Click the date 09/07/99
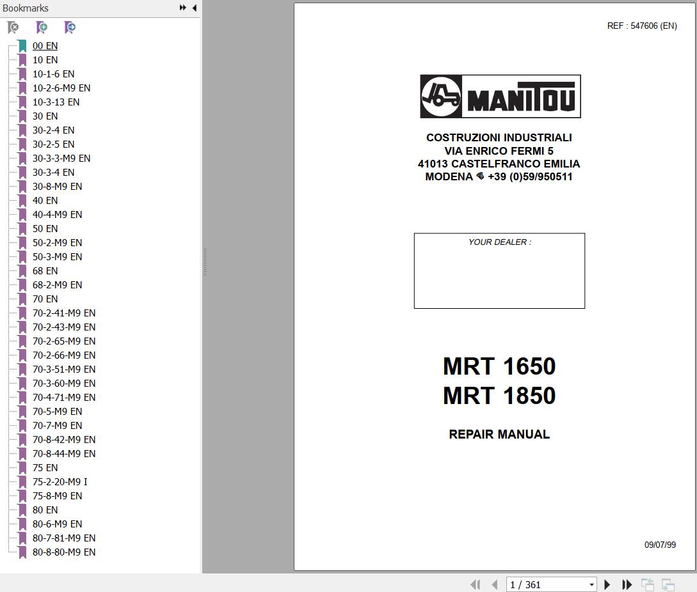This screenshot has height=592, width=697. (660, 545)
